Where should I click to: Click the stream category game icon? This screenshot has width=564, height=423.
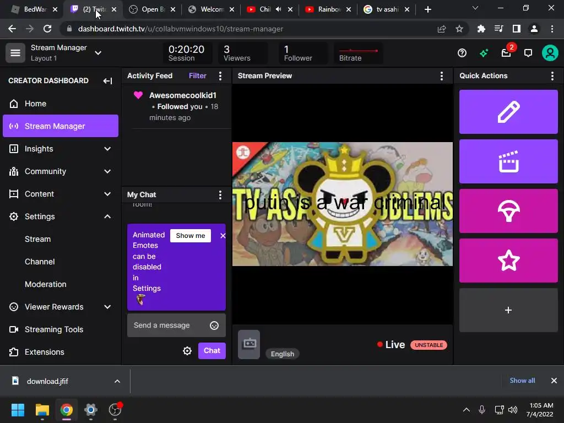[249, 344]
